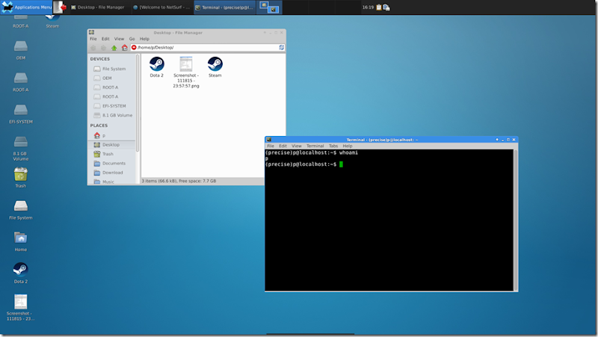Open the network tray icon
The image size is (598, 337).
pos(386,7)
